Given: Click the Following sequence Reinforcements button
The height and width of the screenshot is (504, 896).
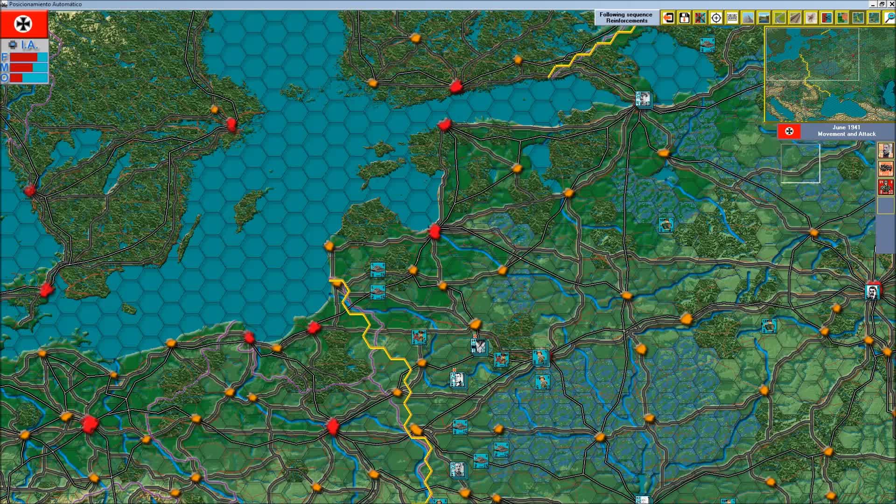Looking at the screenshot, I should pos(626,18).
